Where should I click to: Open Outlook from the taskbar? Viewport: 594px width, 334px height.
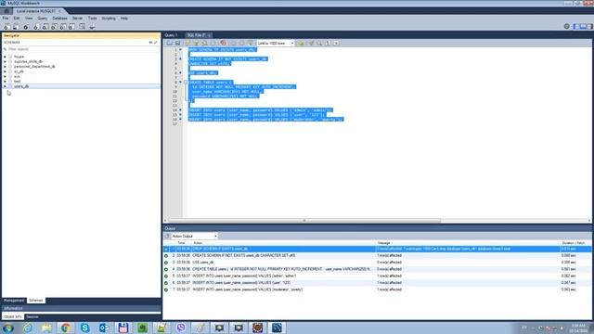pos(104,328)
